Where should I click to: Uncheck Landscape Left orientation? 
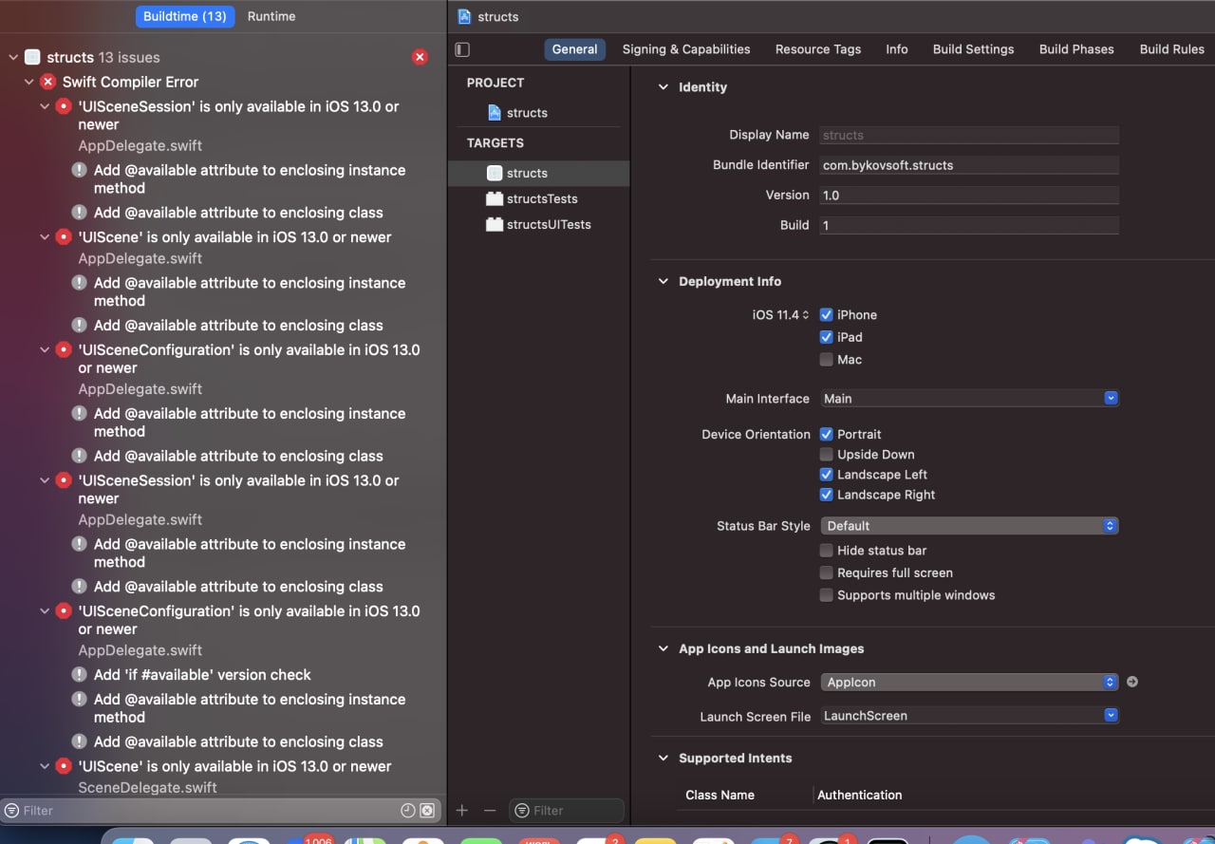[826, 474]
